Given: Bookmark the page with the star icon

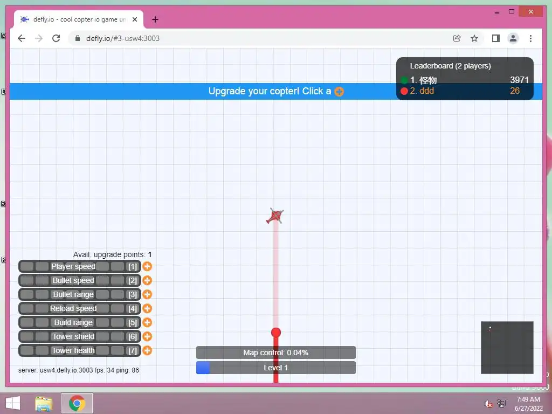Looking at the screenshot, I should [x=474, y=38].
